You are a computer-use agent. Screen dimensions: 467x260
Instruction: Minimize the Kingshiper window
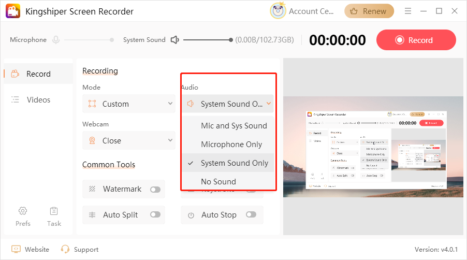click(423, 11)
